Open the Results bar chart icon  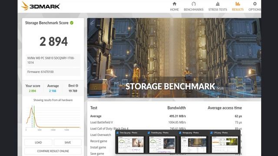point(238,4)
